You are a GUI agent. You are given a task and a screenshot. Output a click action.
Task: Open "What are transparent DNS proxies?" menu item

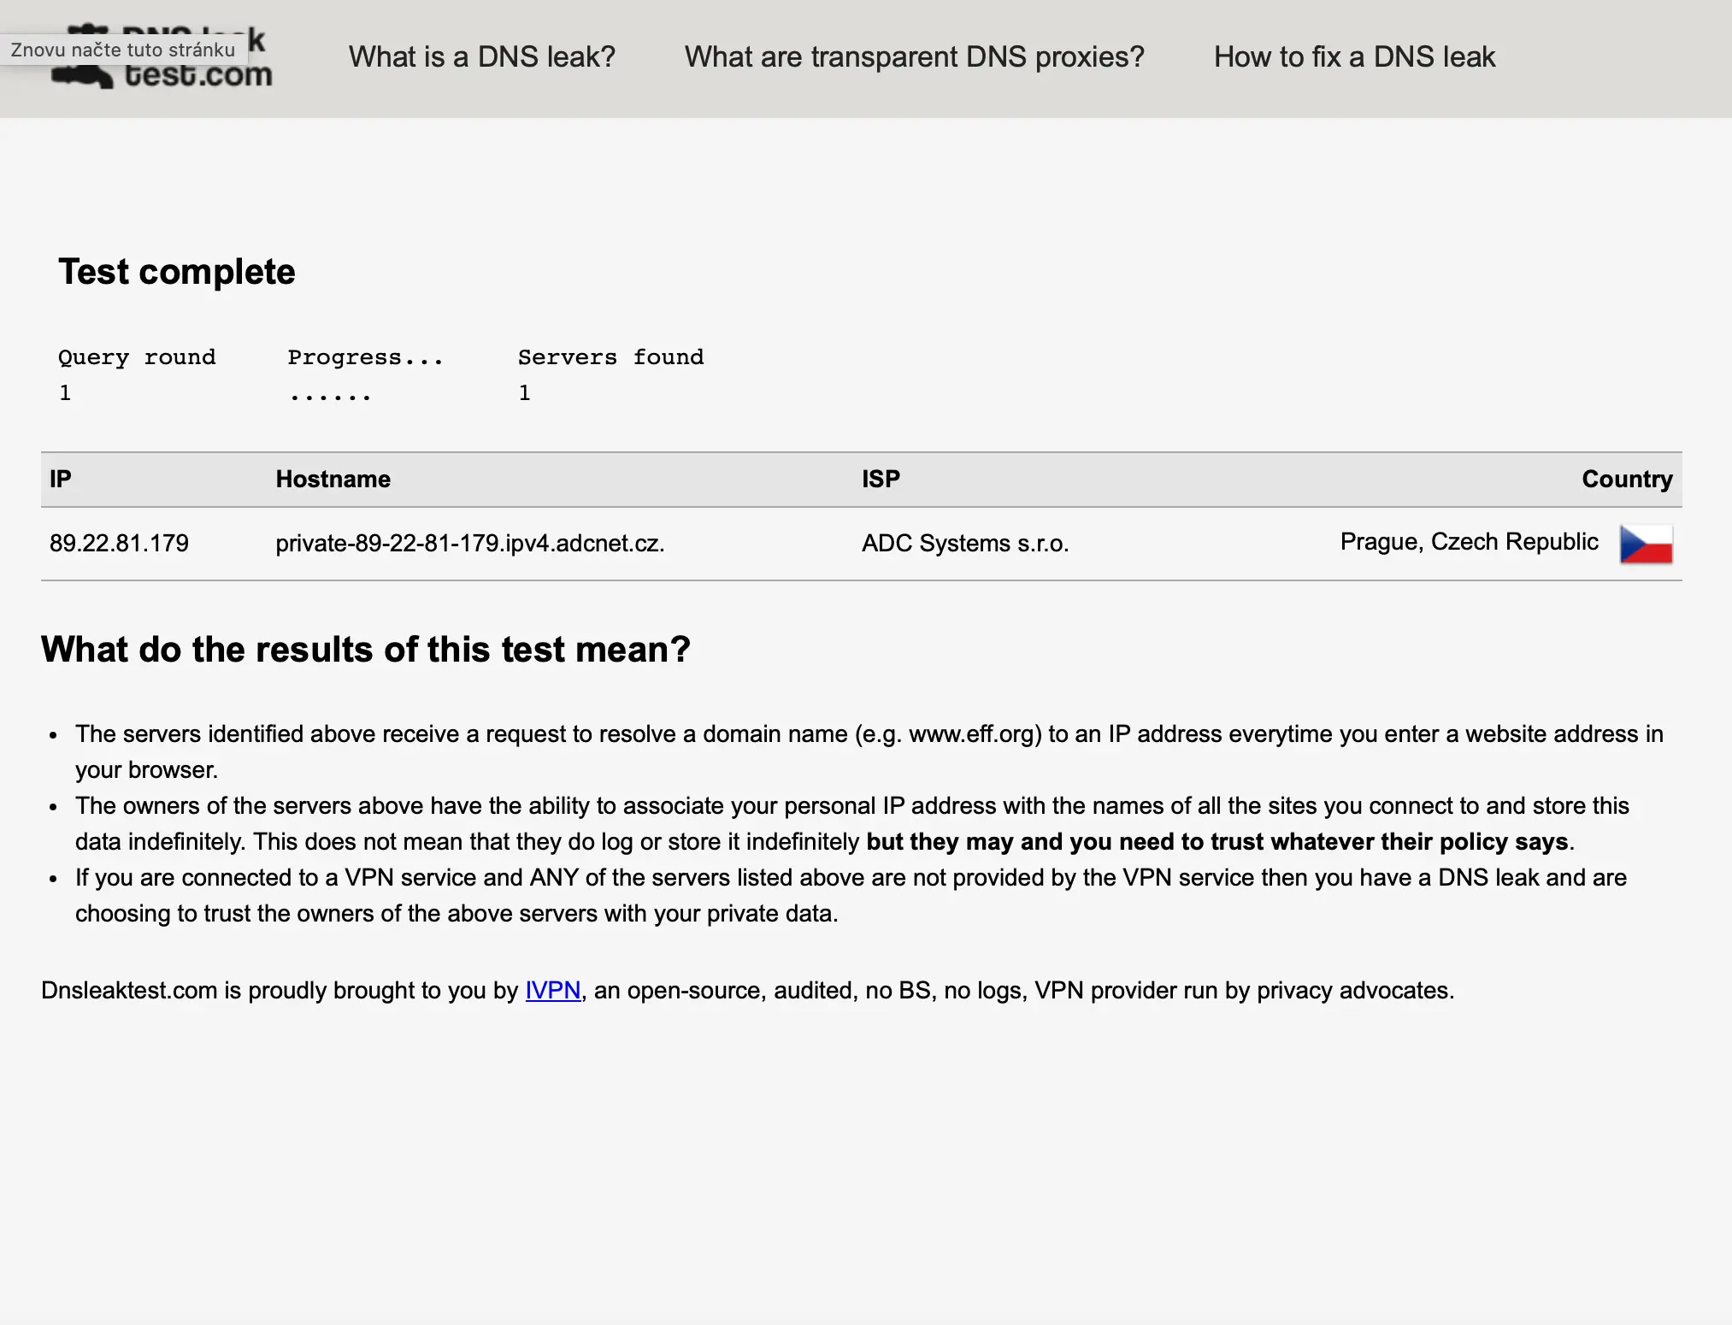pyautogui.click(x=914, y=57)
